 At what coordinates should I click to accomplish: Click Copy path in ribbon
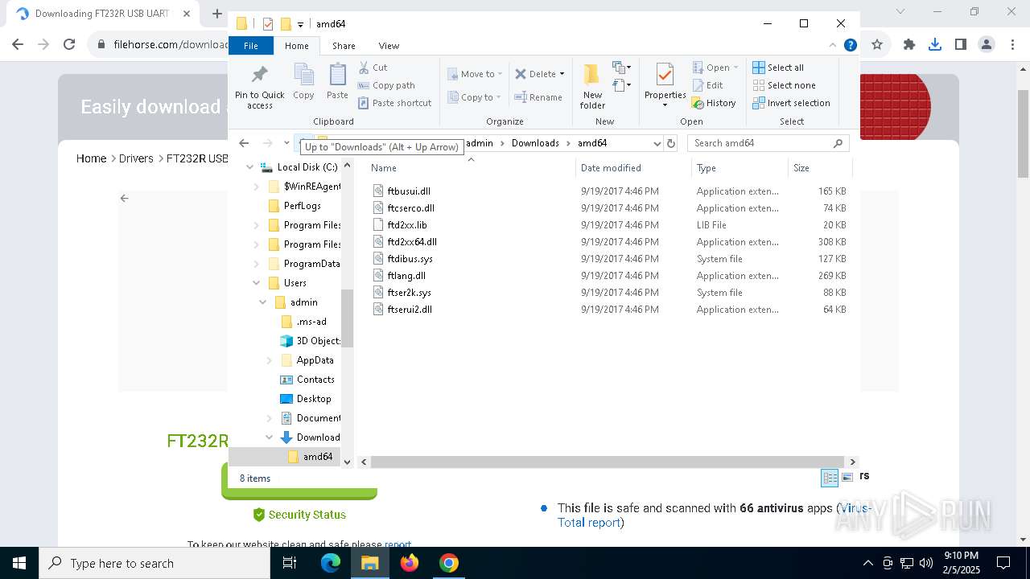pos(386,85)
